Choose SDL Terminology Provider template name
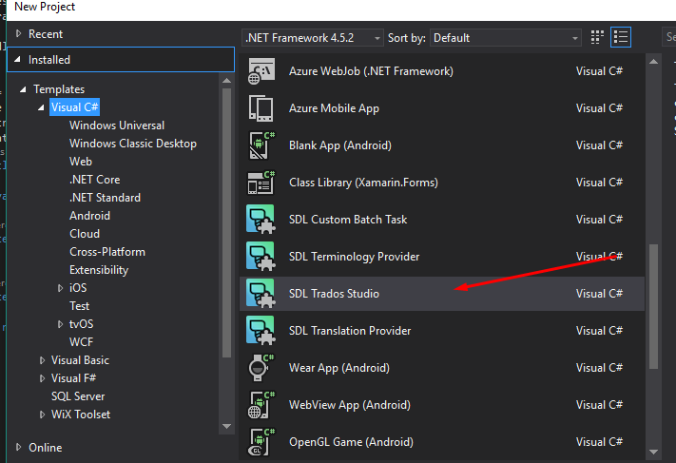Screen dimensions: 676x463 (x=354, y=257)
